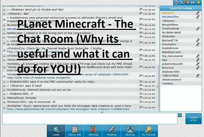Click the badge icon next to Sneeze7
Screen dimensions: 204x137
click(198, 13)
